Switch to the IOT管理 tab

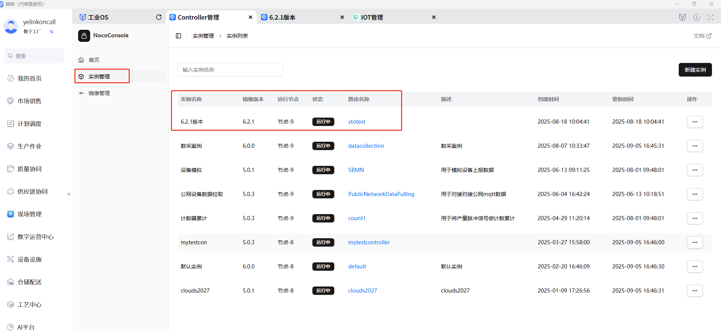[372, 17]
